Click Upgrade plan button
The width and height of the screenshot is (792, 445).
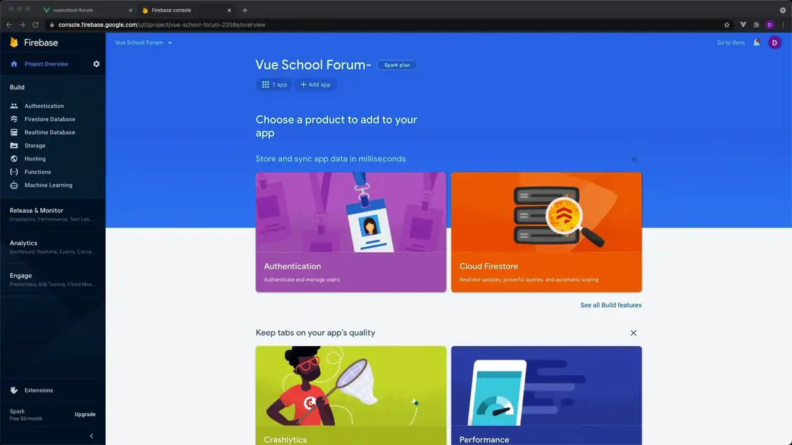pos(85,414)
